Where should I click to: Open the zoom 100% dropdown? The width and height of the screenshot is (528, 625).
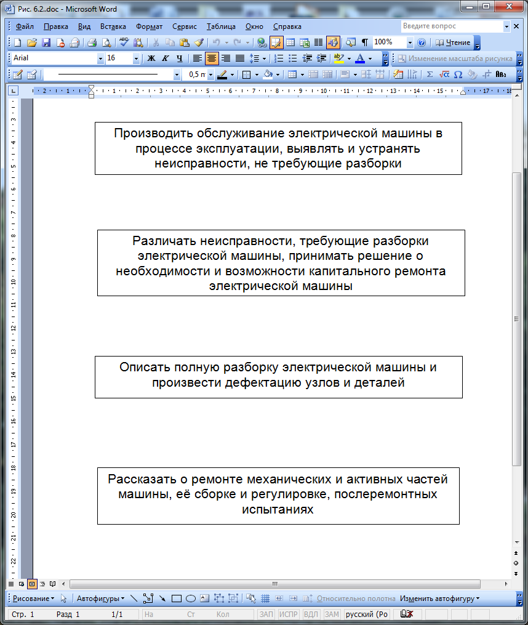(410, 42)
